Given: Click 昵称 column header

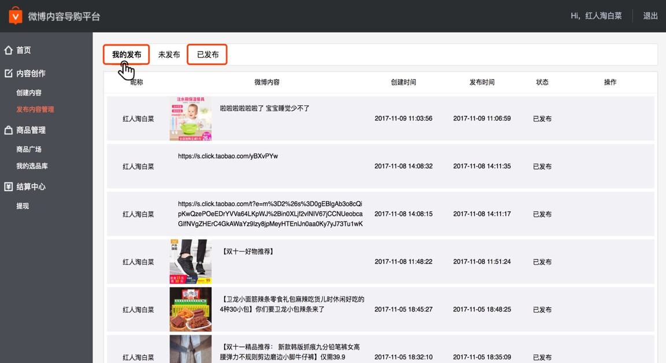Looking at the screenshot, I should click(x=137, y=82).
